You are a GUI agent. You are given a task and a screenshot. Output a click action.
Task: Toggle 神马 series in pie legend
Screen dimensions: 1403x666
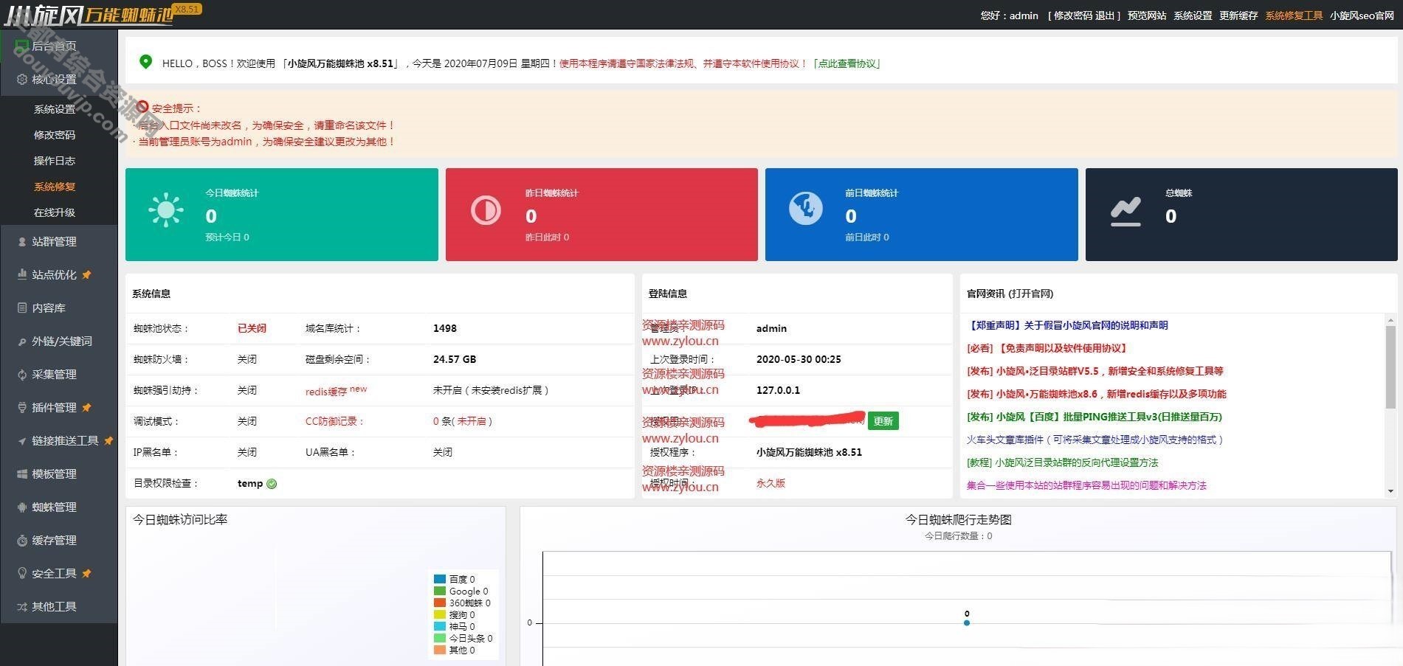tap(454, 626)
